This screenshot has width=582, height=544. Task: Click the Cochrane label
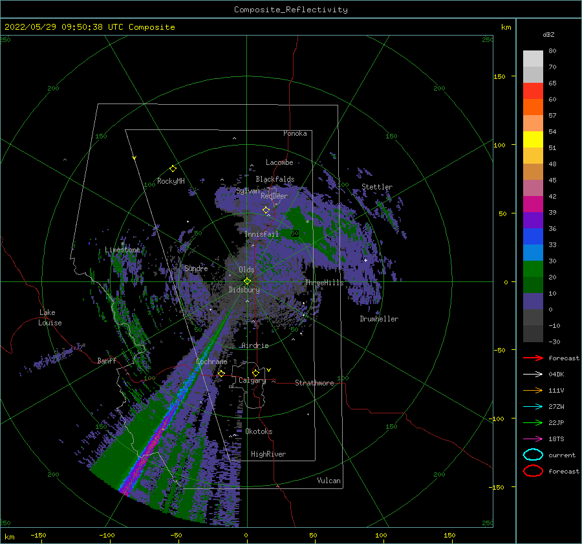[x=211, y=362]
